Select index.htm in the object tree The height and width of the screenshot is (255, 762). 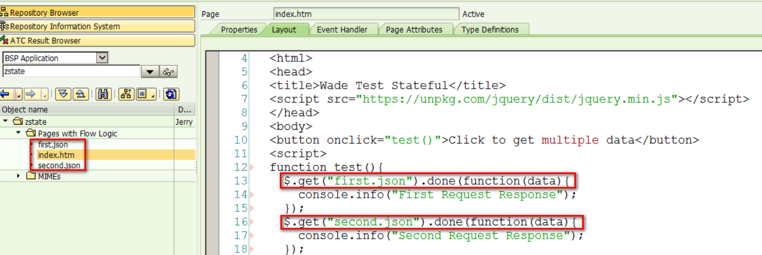click(56, 155)
